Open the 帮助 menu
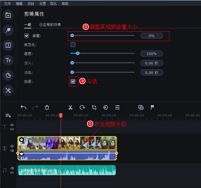The width and height of the screenshot is (201, 188). pos(65,4)
